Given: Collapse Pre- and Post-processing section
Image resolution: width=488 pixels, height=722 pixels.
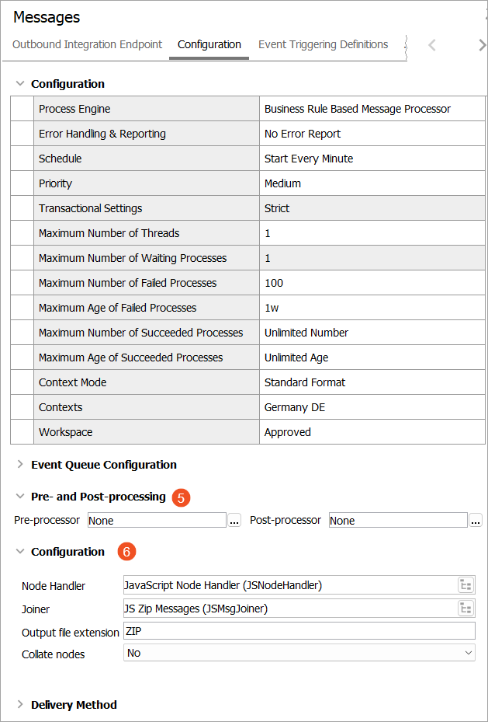Looking at the screenshot, I should 20,497.
